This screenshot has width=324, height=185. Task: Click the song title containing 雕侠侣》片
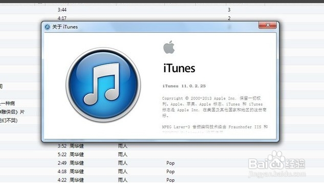pyautogui.click(x=12, y=112)
